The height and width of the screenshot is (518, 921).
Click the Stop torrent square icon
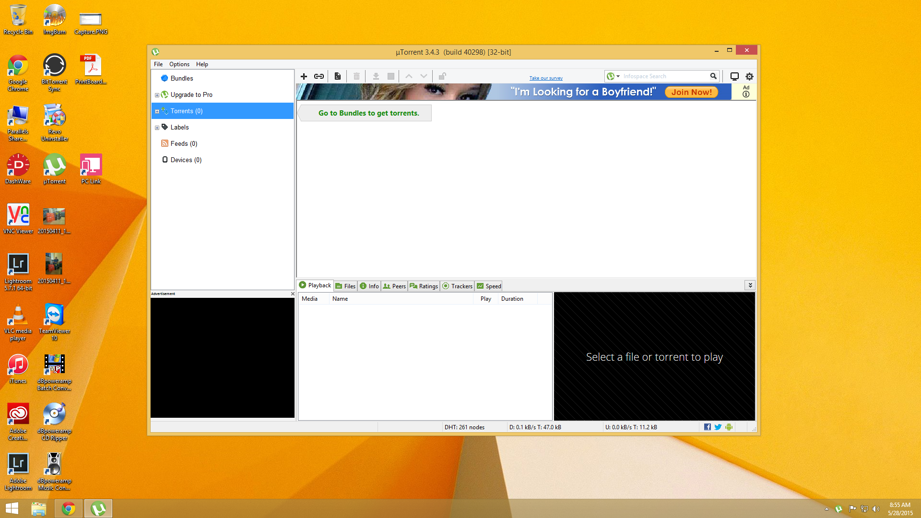click(391, 76)
